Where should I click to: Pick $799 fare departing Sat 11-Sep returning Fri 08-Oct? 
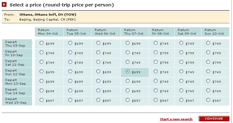tap(156, 62)
